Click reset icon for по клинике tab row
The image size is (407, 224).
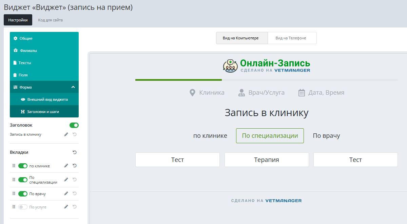(75, 166)
